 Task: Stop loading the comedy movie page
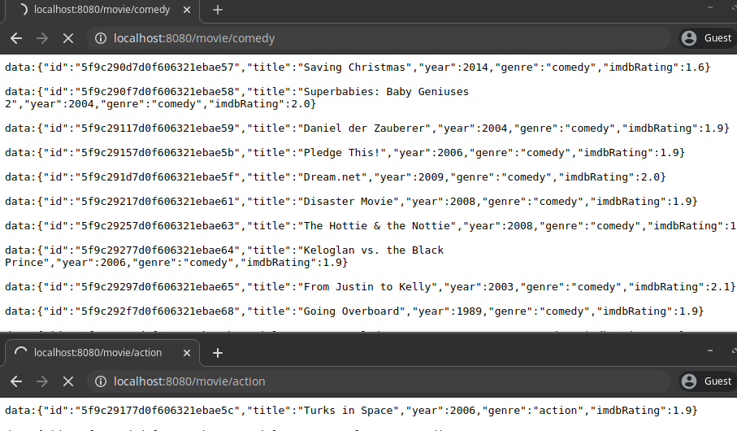(67, 38)
